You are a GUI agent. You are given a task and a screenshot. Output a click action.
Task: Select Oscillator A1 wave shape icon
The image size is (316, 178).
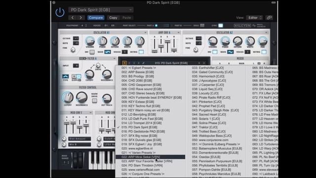pyautogui.click(x=108, y=52)
